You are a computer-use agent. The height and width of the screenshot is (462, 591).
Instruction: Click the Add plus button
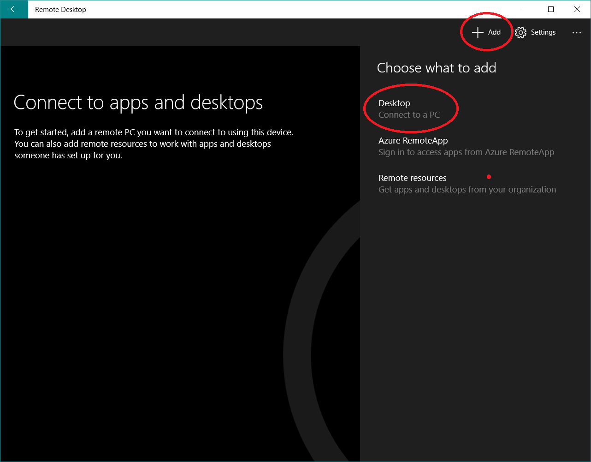(486, 32)
